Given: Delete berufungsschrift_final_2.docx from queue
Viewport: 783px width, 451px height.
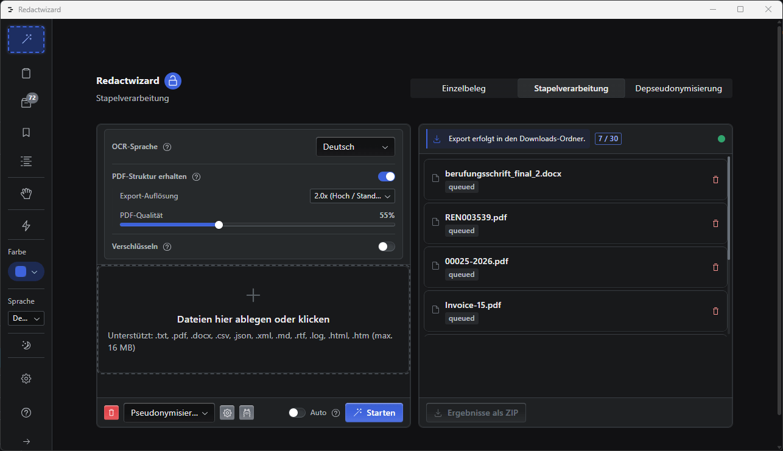Looking at the screenshot, I should (715, 180).
